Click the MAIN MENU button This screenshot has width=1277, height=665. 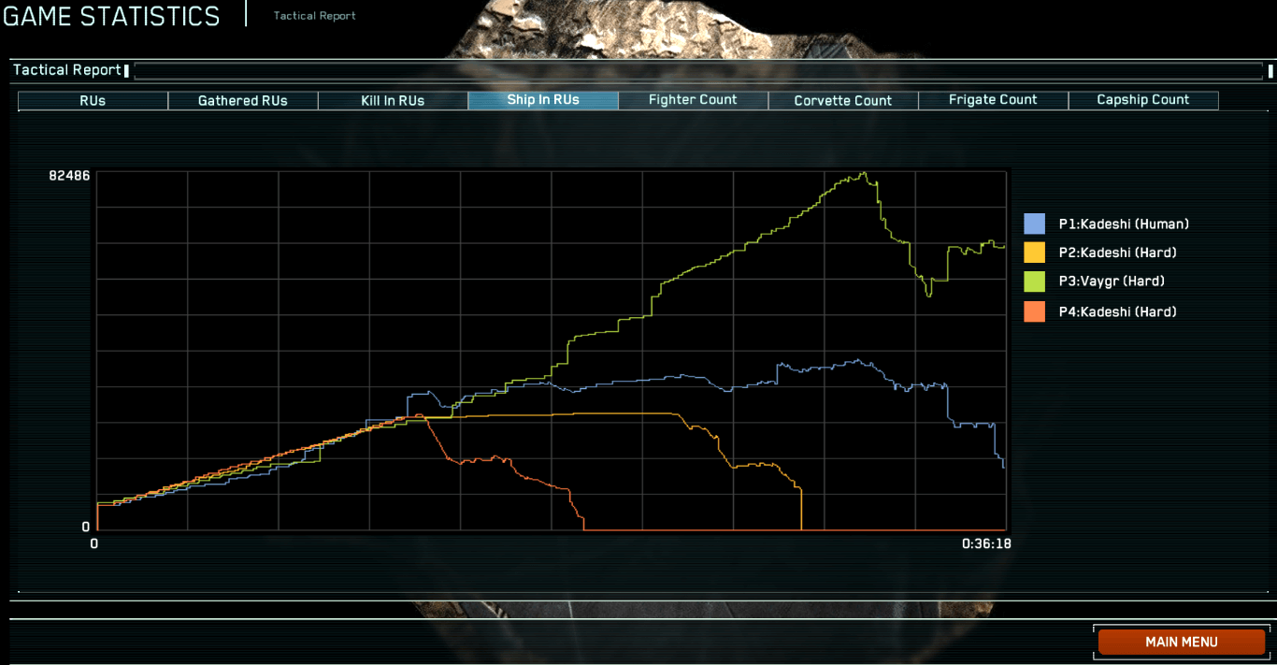(1182, 642)
